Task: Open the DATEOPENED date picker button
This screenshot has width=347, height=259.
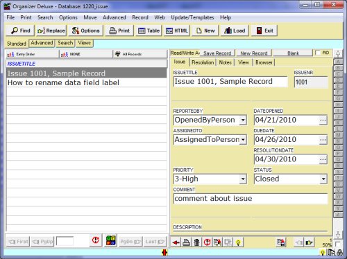Action: (323, 120)
